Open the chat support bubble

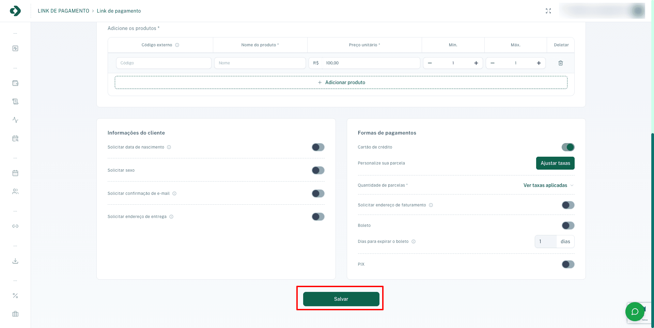tap(635, 312)
